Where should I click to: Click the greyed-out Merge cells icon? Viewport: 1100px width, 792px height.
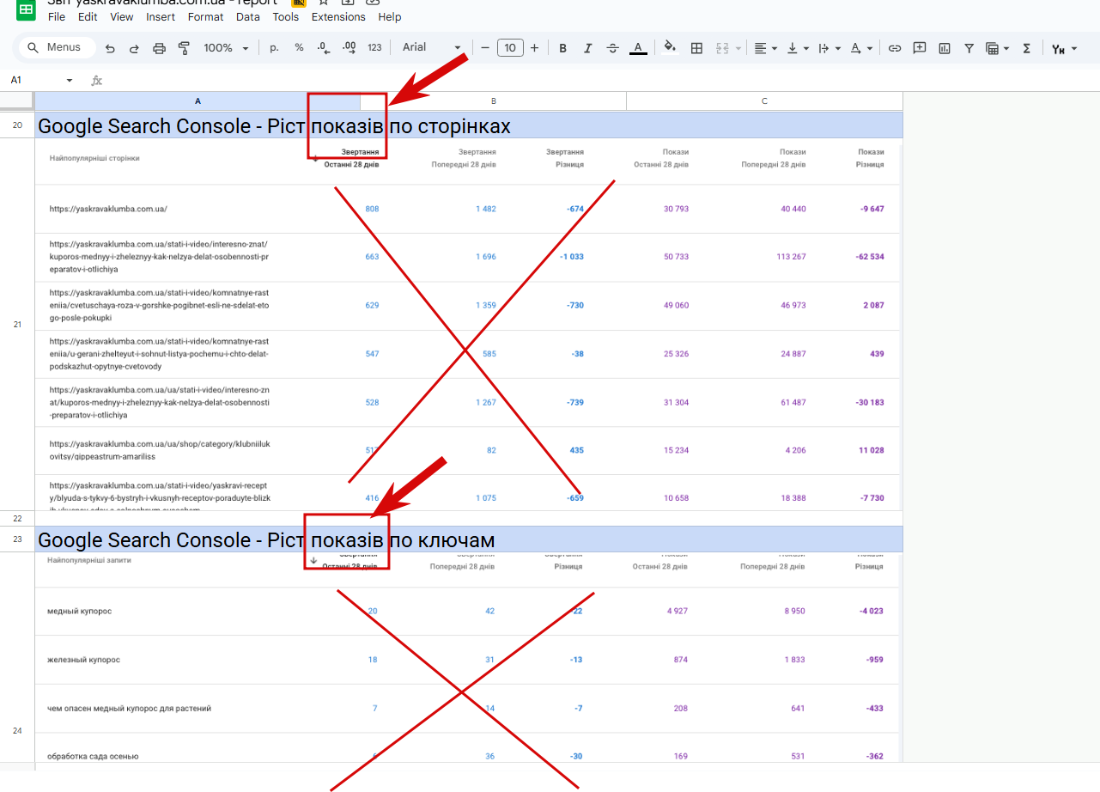(x=721, y=48)
